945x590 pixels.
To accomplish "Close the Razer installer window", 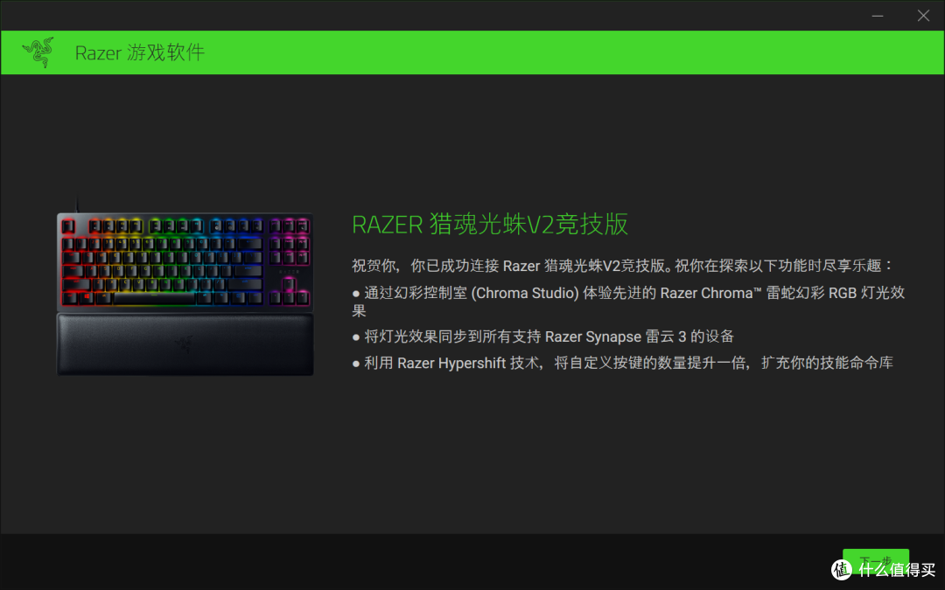I will (x=923, y=16).
